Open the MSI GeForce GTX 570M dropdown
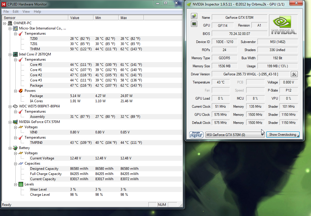The width and height of the screenshot is (311, 216). 235,135
